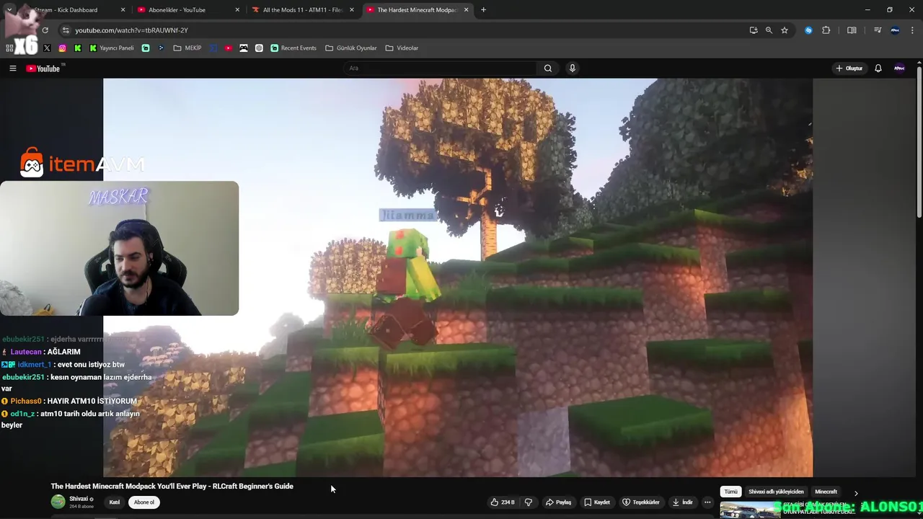Focus the browser address bar URL
923x519 pixels.
(x=131, y=30)
